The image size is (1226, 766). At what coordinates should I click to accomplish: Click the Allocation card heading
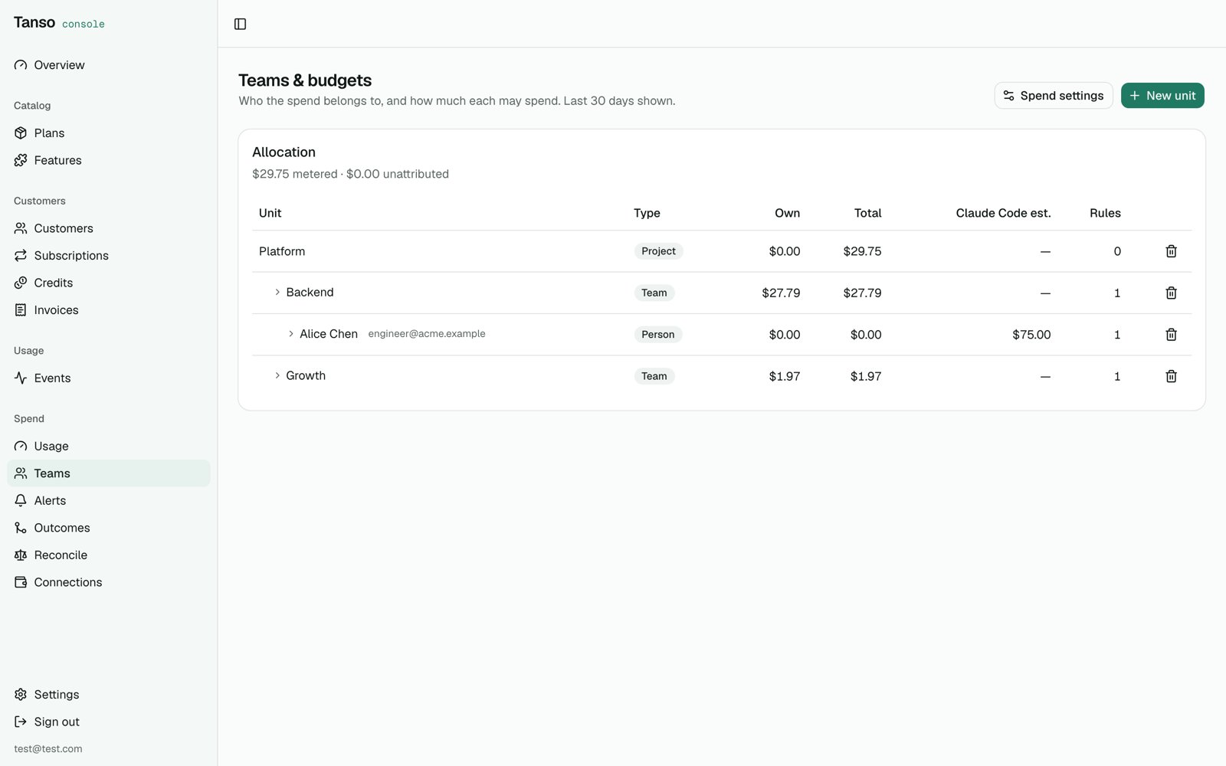click(284, 152)
